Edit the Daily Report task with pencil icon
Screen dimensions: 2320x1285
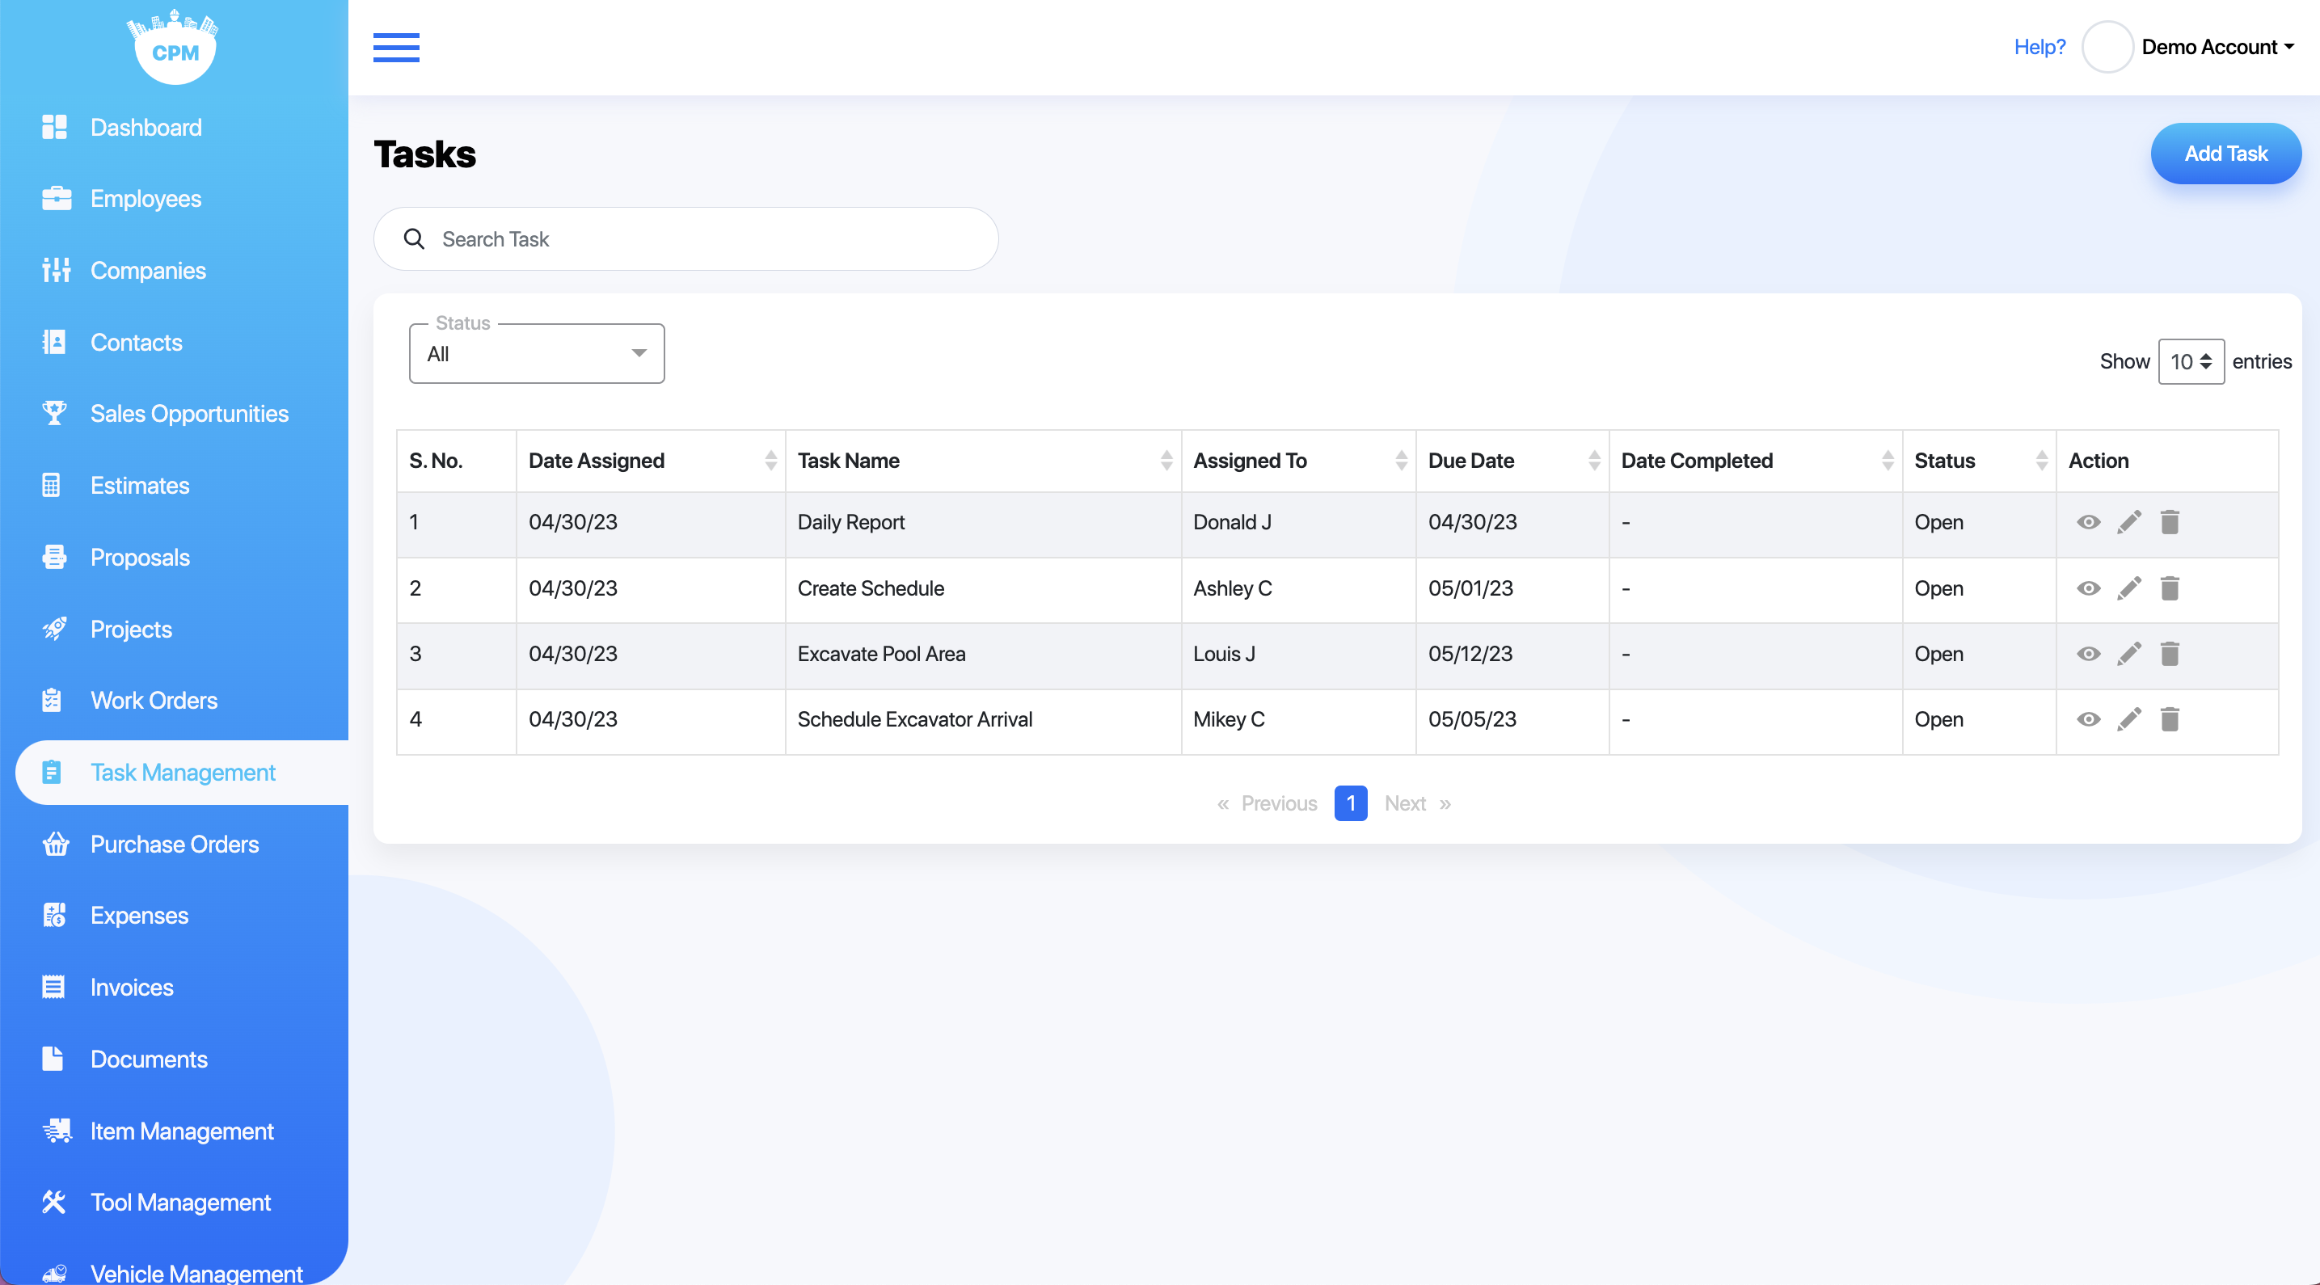pos(2129,522)
